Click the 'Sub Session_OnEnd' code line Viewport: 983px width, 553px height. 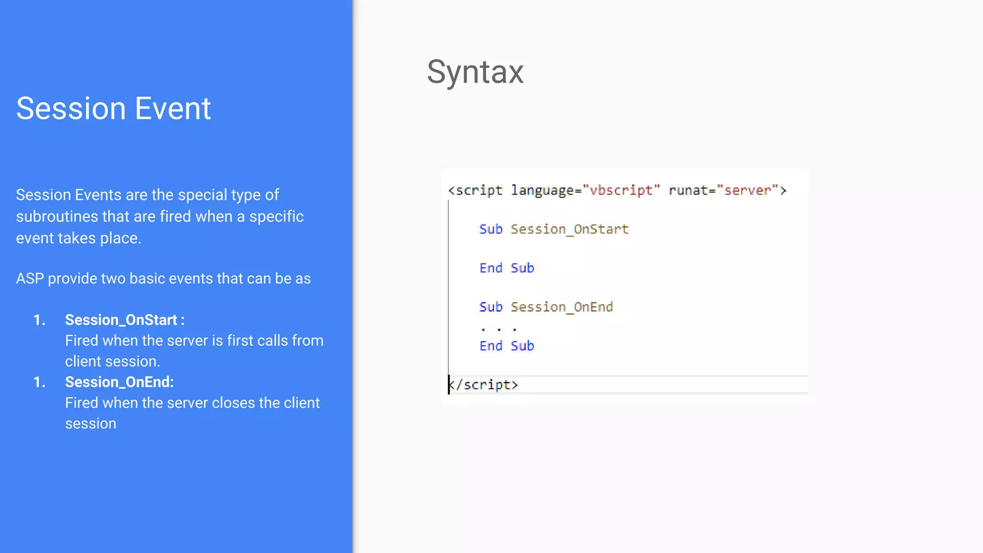tap(546, 307)
